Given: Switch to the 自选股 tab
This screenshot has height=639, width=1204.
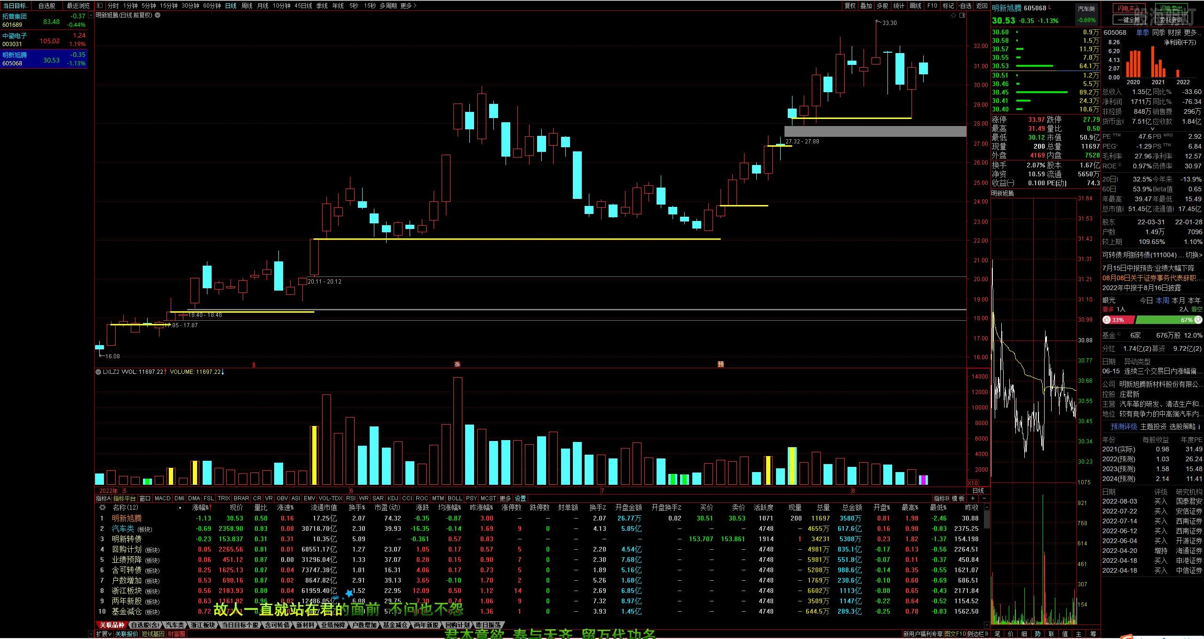Looking at the screenshot, I should 47,6.
